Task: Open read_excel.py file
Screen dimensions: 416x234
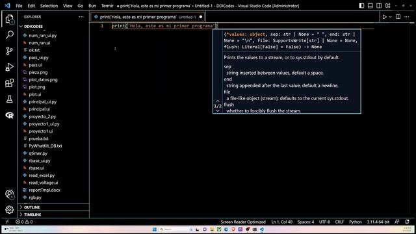Action: tap(42, 175)
